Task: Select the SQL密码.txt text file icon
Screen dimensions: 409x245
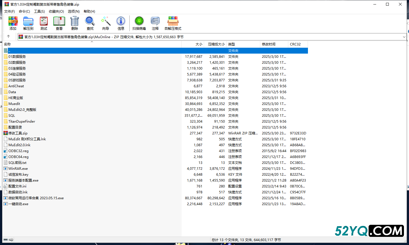Action: pyautogui.click(x=6, y=162)
